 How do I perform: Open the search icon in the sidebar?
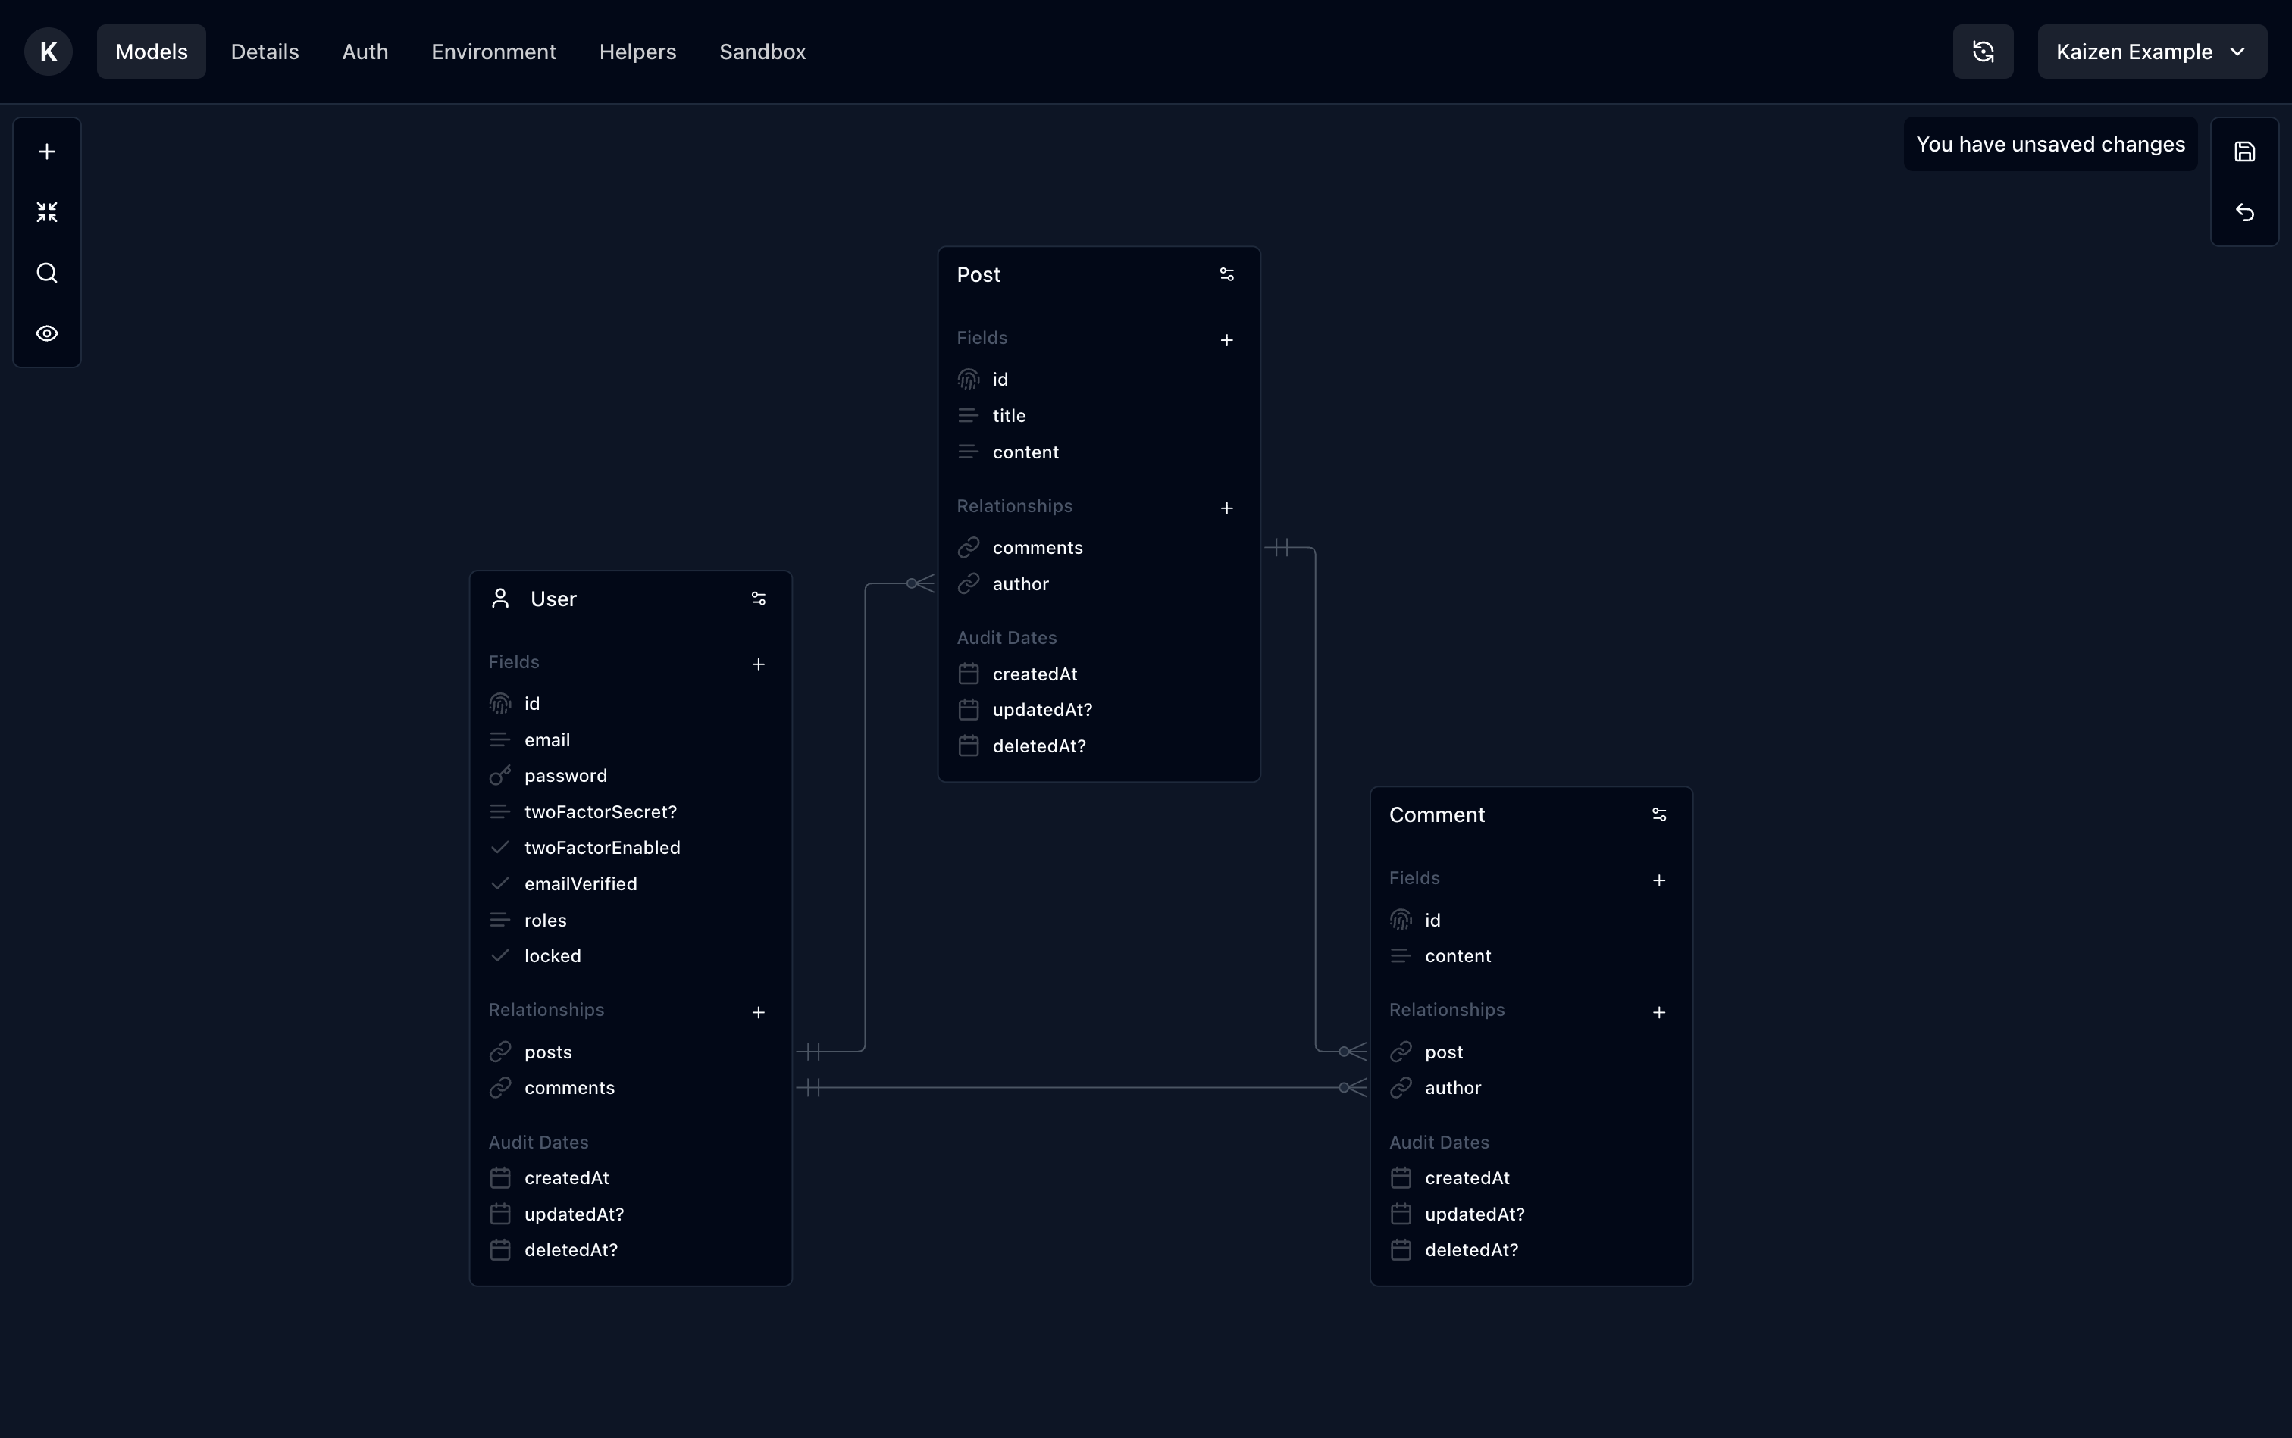(x=45, y=273)
